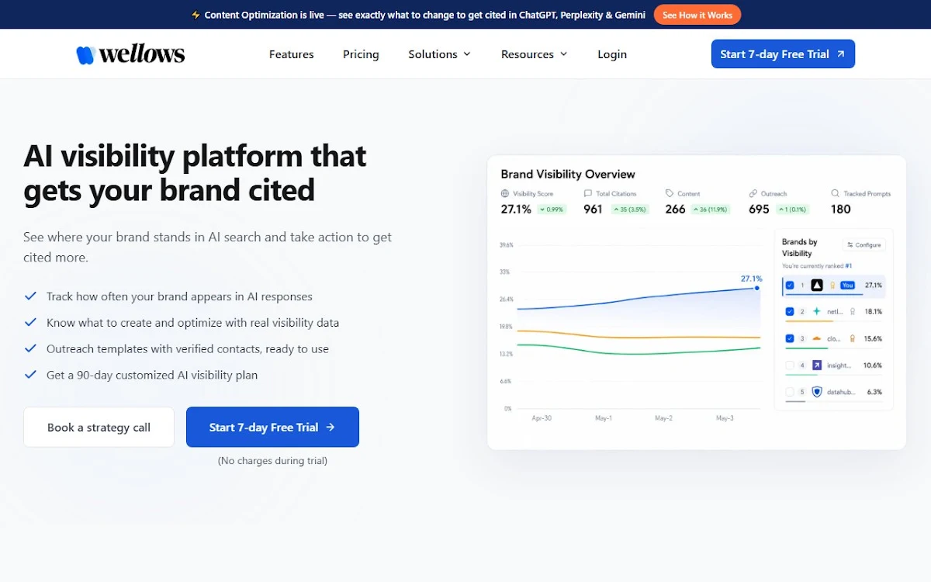
Task: Click Book a strategy call
Action: click(99, 427)
